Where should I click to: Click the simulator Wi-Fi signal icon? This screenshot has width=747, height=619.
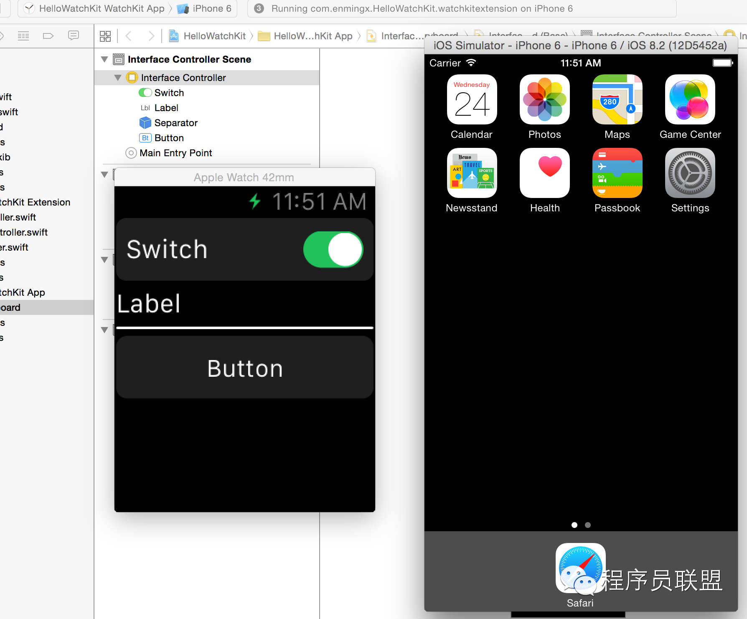click(471, 63)
